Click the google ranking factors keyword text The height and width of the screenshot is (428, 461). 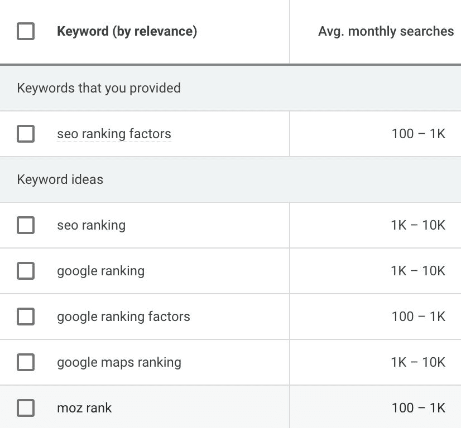click(x=123, y=317)
